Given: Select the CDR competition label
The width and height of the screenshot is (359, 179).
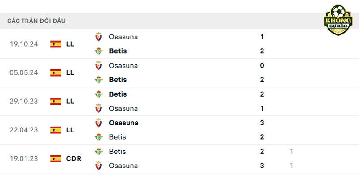Looking at the screenshot, I should point(74,159).
